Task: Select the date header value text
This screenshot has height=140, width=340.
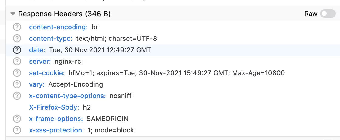Action: [100, 50]
